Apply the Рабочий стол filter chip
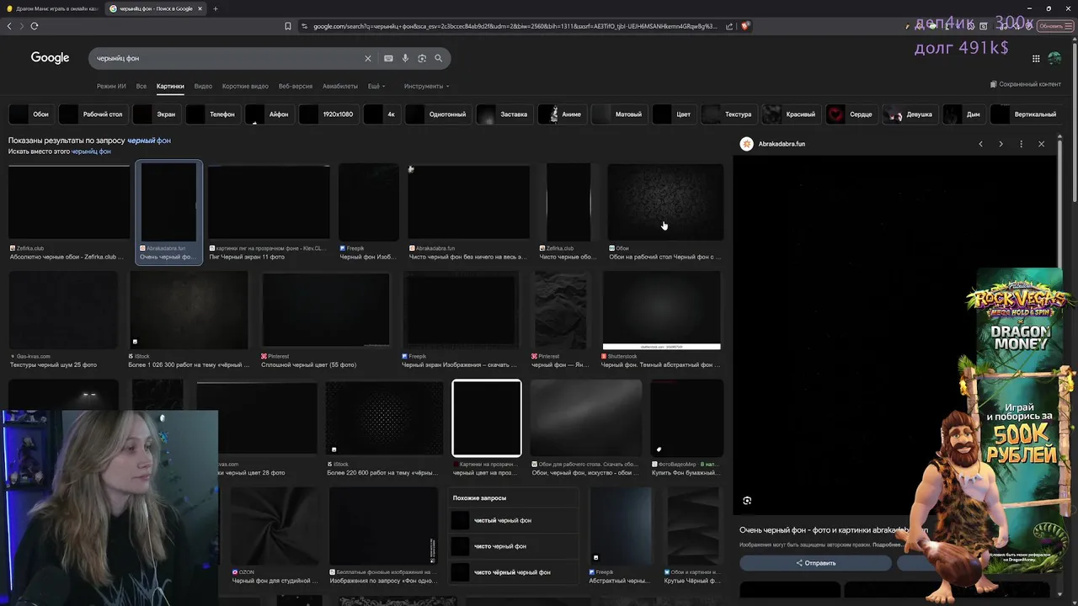Image resolution: width=1078 pixels, height=606 pixels. pyautogui.click(x=93, y=114)
